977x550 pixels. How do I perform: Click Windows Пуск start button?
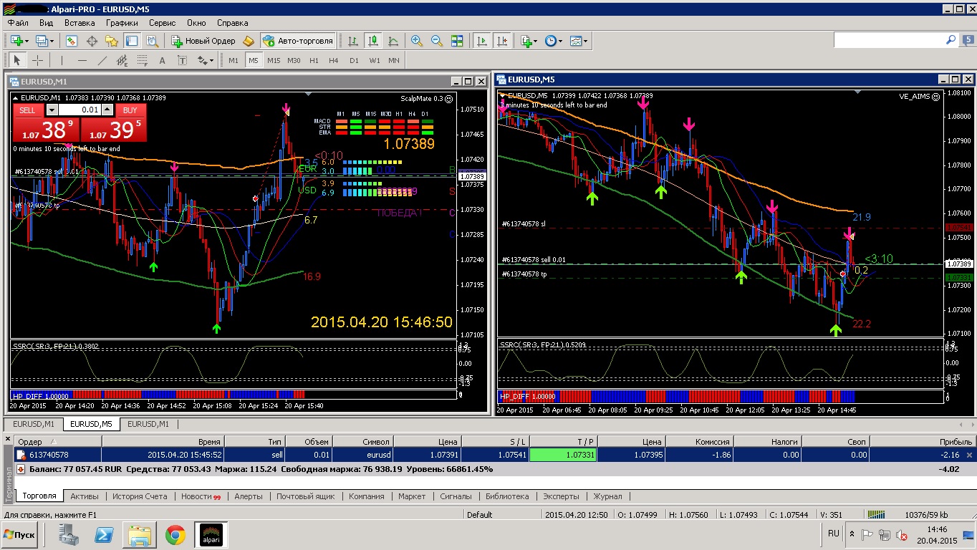[20, 535]
